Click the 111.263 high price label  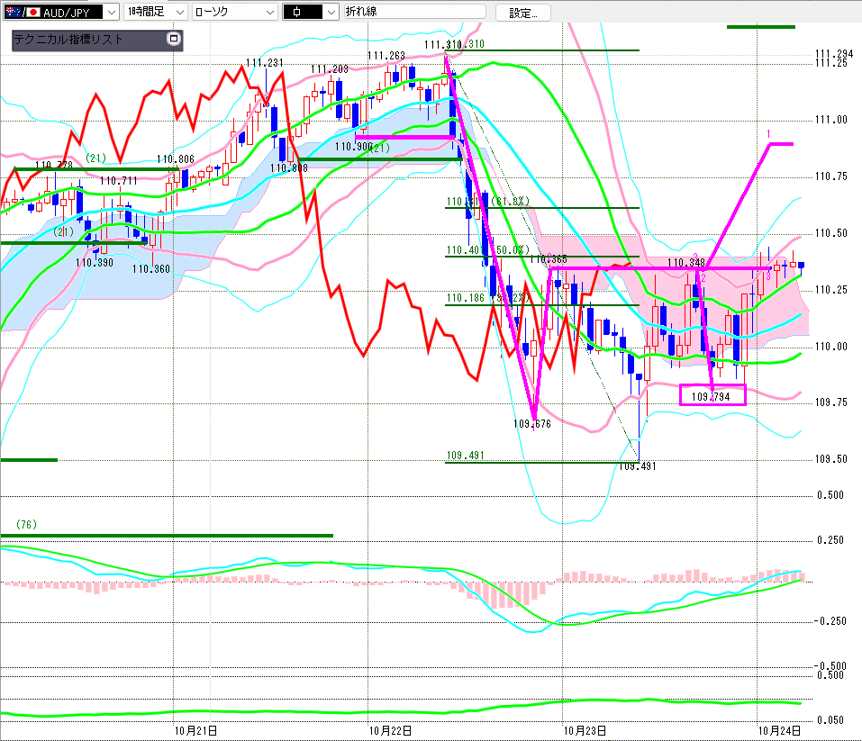pos(386,56)
